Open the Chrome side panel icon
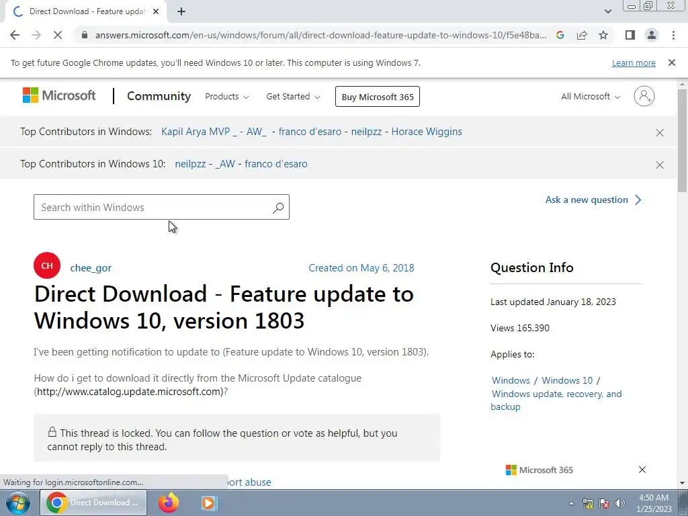Image resolution: width=688 pixels, height=516 pixels. [x=630, y=35]
